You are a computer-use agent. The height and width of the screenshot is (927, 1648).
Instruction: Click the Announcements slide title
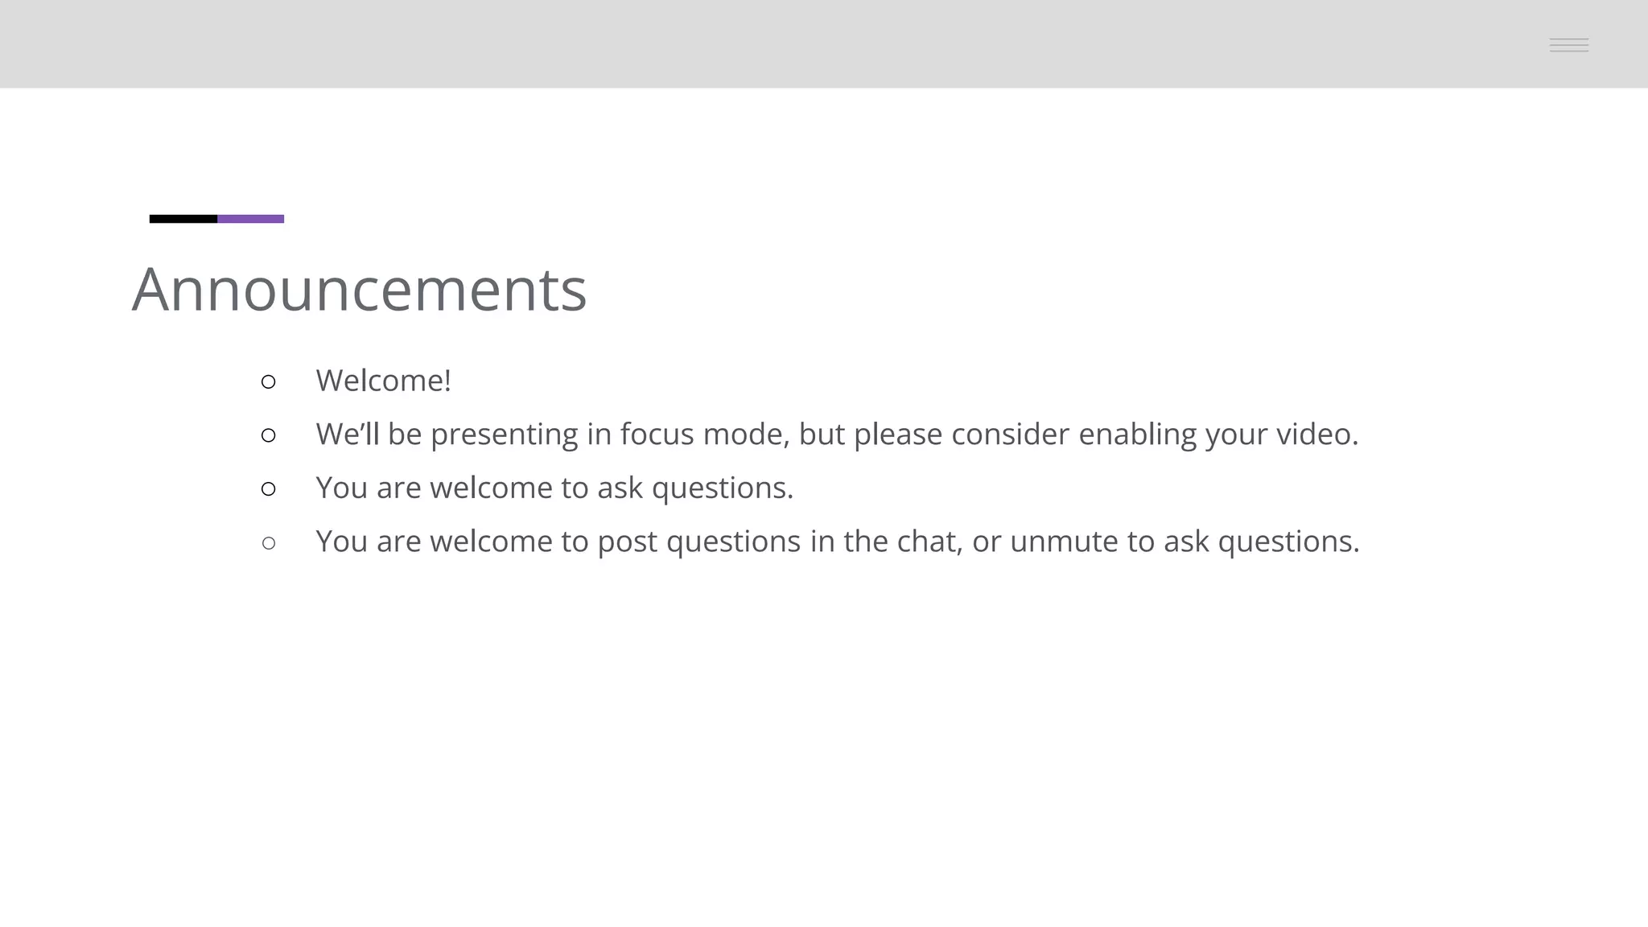tap(359, 289)
